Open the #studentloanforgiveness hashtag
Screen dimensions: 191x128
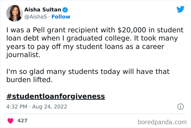pyautogui.click(x=55, y=96)
